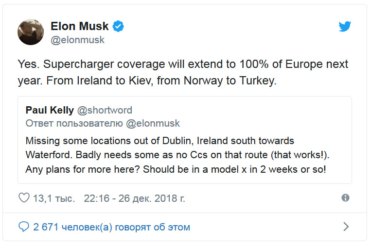Like the tweet with the heart icon

(24, 198)
